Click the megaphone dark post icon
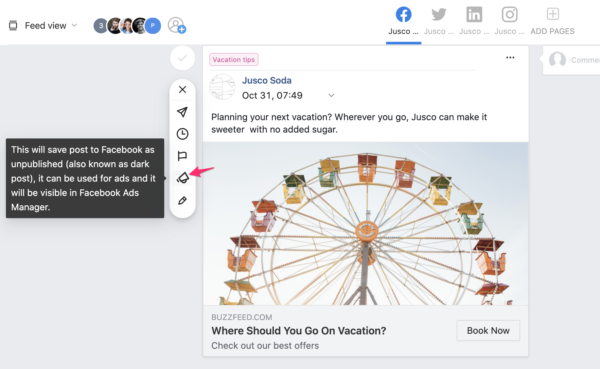 (183, 178)
